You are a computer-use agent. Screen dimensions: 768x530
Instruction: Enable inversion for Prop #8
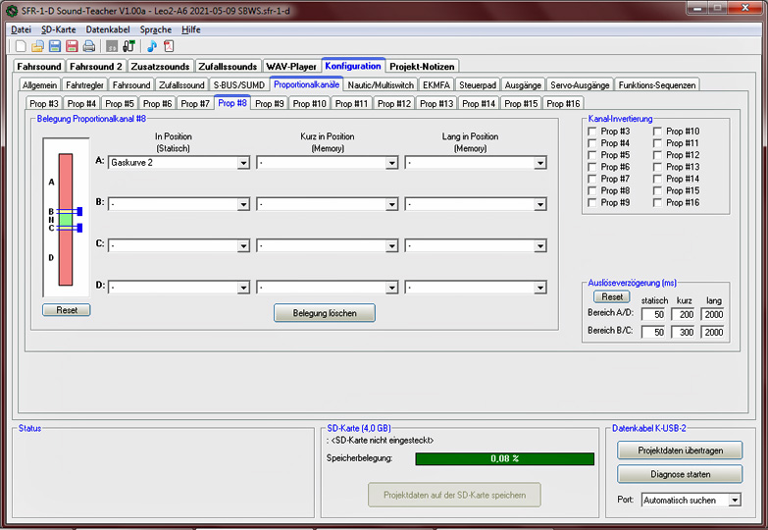click(592, 190)
